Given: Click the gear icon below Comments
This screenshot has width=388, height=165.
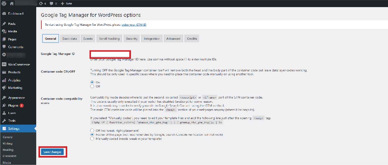Looking at the screenshot, I should click(x=4, y=55).
